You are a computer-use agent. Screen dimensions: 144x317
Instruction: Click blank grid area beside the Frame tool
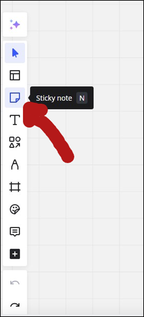point(81,187)
